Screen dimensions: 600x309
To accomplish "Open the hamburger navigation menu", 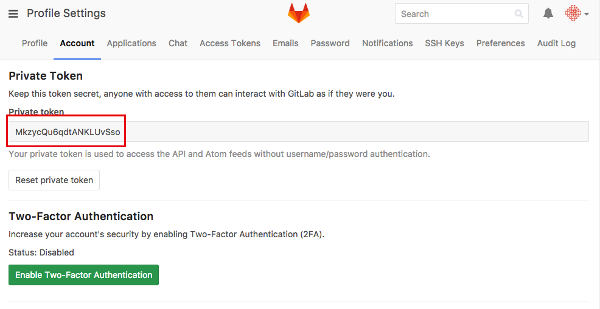I will [13, 14].
